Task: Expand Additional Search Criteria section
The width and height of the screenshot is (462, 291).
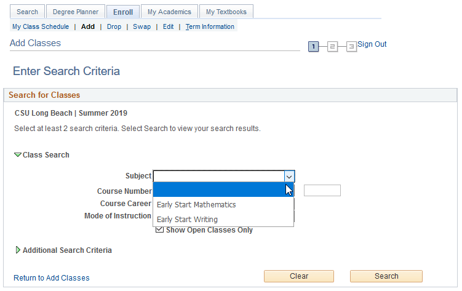Action: tap(18, 250)
